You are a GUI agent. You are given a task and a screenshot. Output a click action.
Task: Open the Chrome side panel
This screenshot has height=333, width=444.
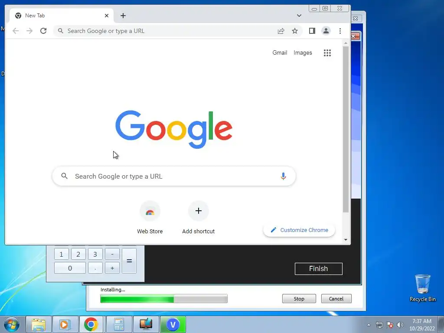point(312,31)
